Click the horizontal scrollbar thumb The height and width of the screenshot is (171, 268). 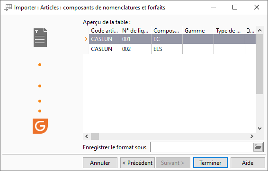[x=95, y=136]
